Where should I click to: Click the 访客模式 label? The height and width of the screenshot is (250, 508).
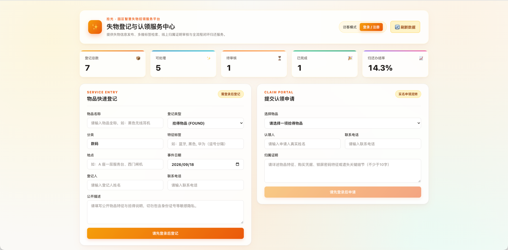click(350, 27)
